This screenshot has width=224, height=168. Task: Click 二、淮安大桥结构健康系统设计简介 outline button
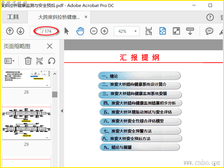click(139, 85)
